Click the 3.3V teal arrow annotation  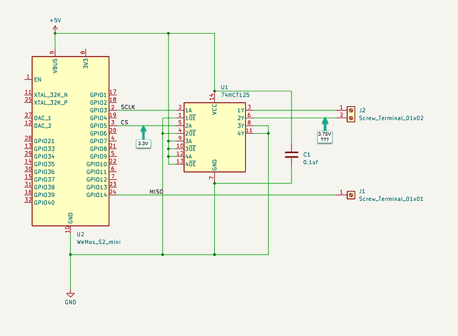tap(144, 136)
